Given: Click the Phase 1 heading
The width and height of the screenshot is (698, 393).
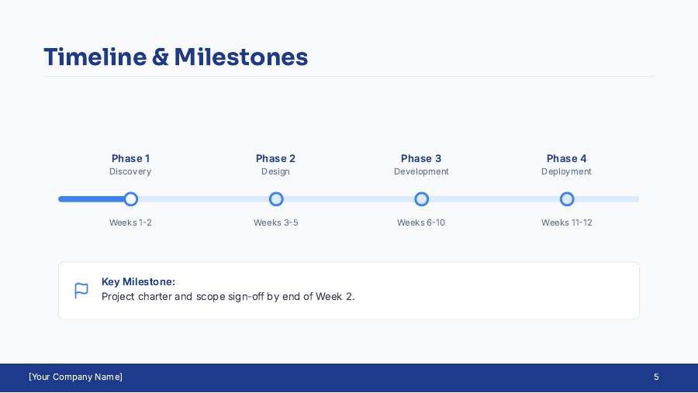Looking at the screenshot, I should (131, 158).
